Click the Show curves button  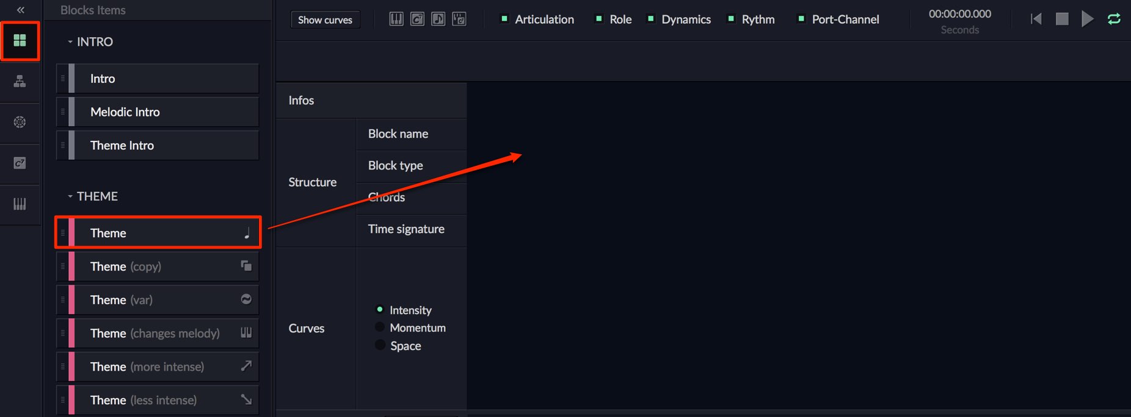coord(325,20)
